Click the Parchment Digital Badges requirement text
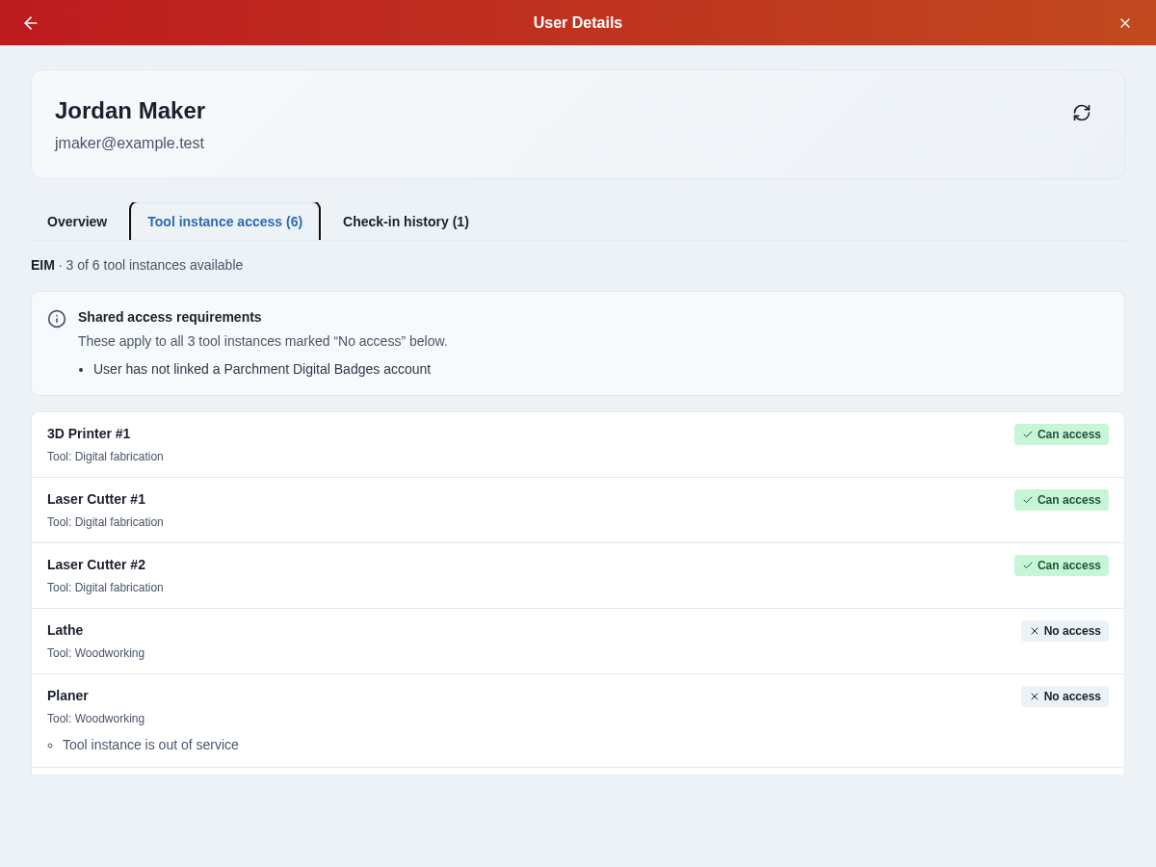The width and height of the screenshot is (1156, 867). pyautogui.click(x=262, y=369)
